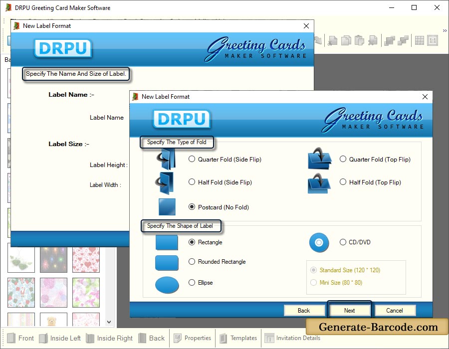Choose Standard Size (120 * 120) option
This screenshot has height=349, width=449.
[314, 270]
